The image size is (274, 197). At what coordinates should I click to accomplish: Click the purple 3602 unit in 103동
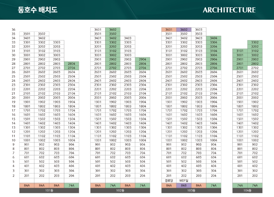point(183,30)
